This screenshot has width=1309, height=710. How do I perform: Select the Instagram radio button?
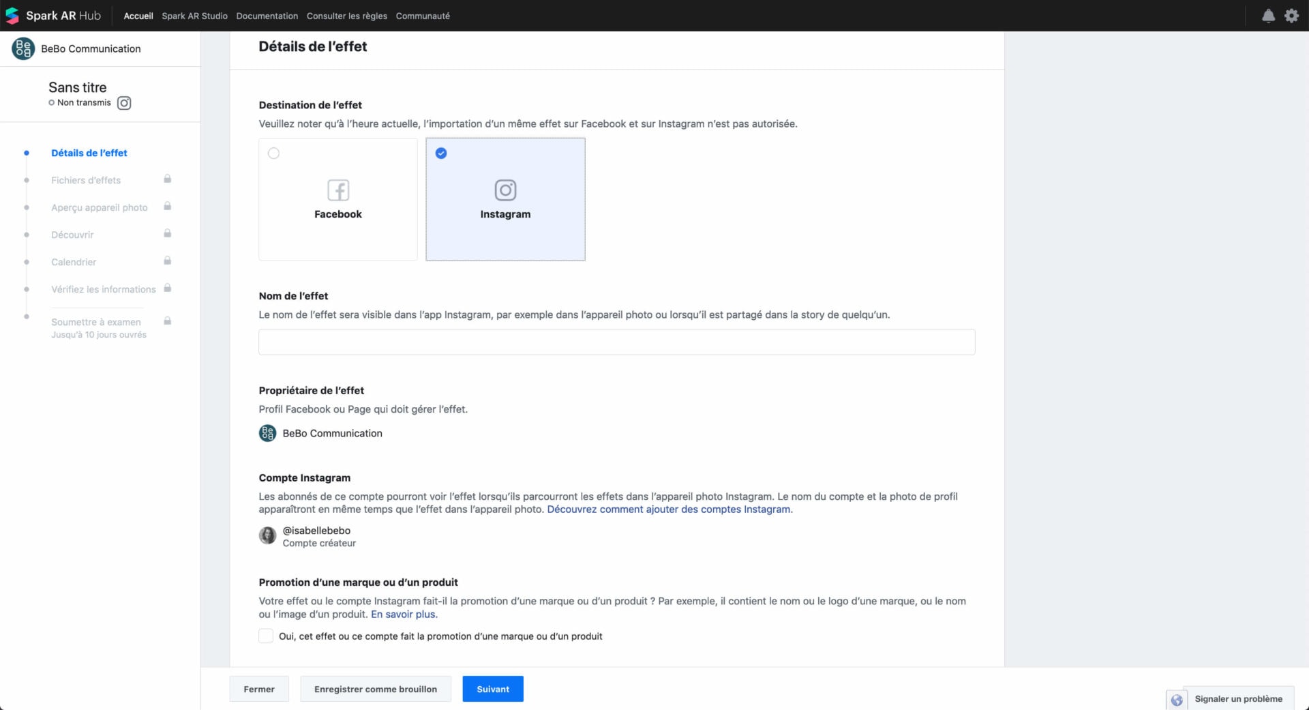click(x=441, y=153)
